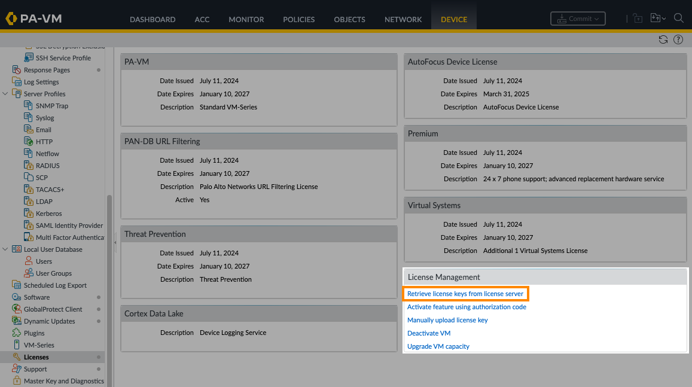Click Activate feature using authorization code

(467, 307)
